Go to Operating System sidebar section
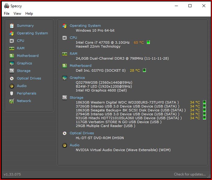Viewport: 212px width, 180px height. pos(32,33)
